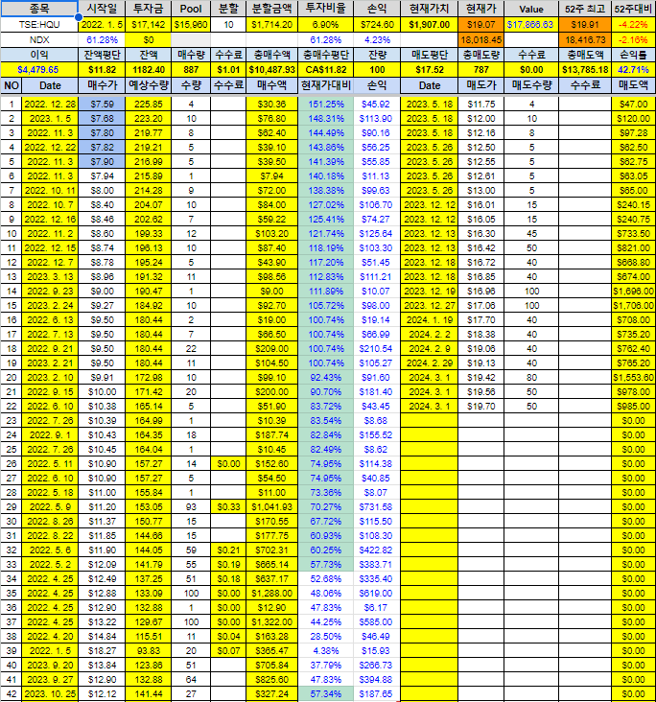Select the NDX index cell
The width and height of the screenshot is (656, 702).
39,40
